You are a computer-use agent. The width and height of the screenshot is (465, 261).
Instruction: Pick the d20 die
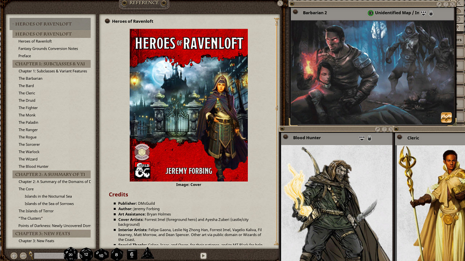71,254
